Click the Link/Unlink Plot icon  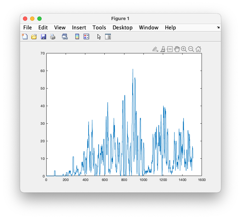(x=65, y=37)
